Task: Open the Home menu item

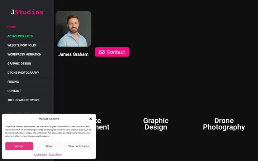Action: click(x=12, y=27)
